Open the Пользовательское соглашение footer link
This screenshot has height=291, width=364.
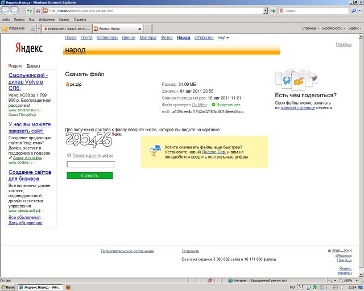pyautogui.click(x=127, y=251)
